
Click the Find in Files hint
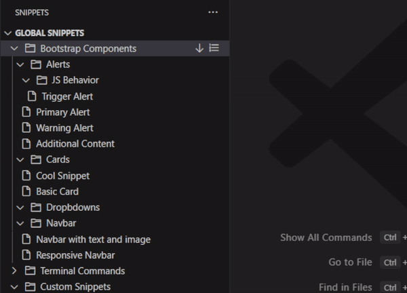pyautogui.click(x=345, y=287)
